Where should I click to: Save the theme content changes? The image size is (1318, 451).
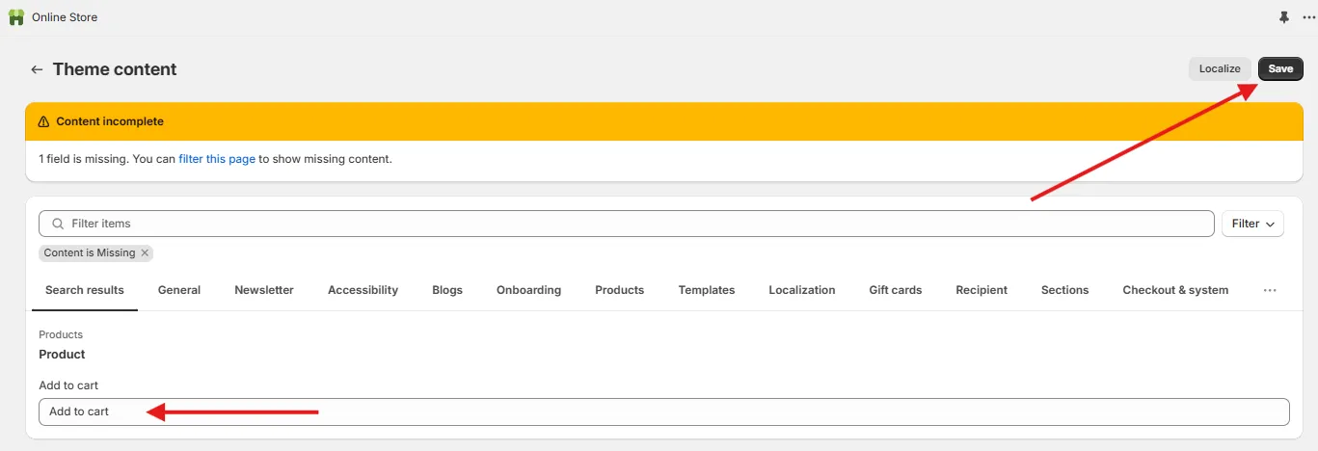click(1280, 68)
